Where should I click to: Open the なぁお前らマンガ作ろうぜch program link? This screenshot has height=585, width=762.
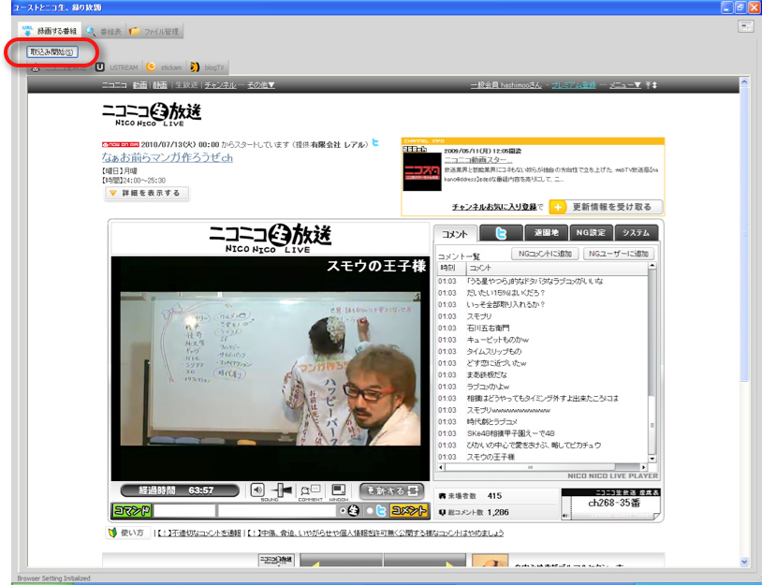pos(168,158)
